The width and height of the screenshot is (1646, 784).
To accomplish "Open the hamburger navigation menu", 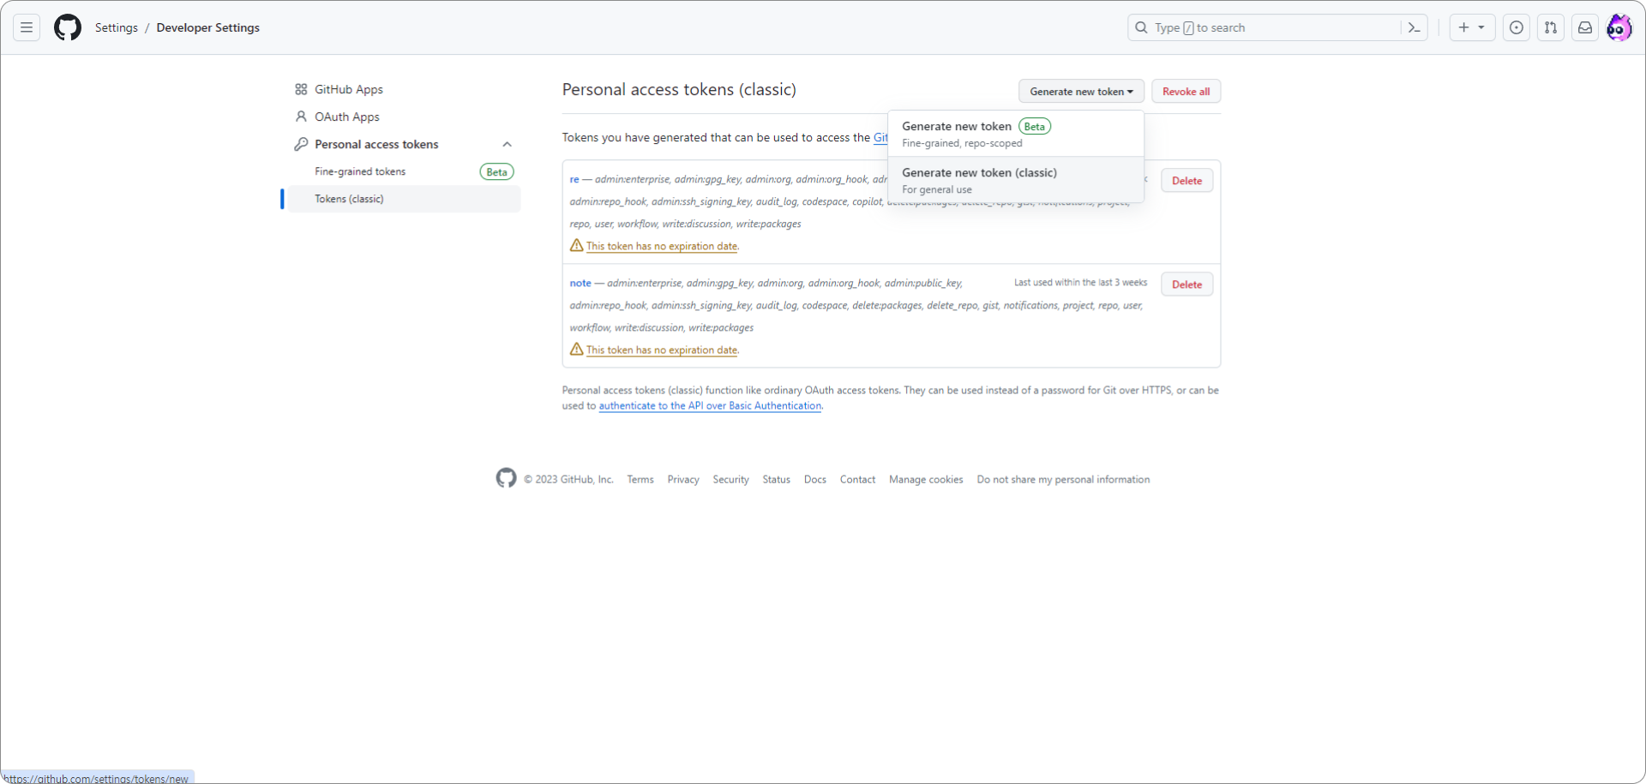I will point(27,27).
